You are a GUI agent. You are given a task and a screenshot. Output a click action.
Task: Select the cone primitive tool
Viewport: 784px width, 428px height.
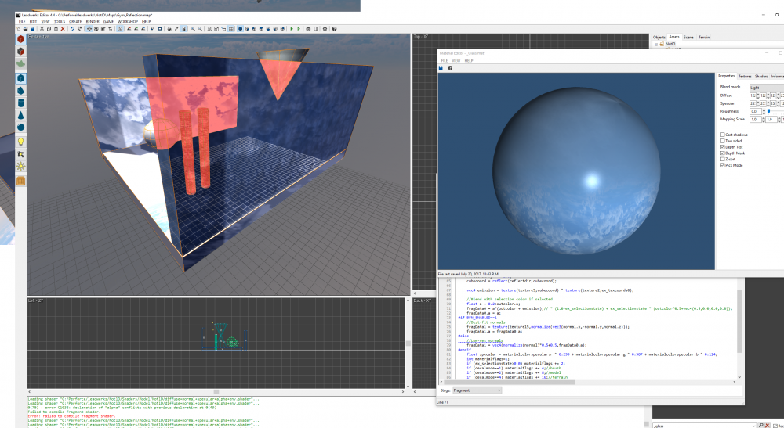coord(20,115)
